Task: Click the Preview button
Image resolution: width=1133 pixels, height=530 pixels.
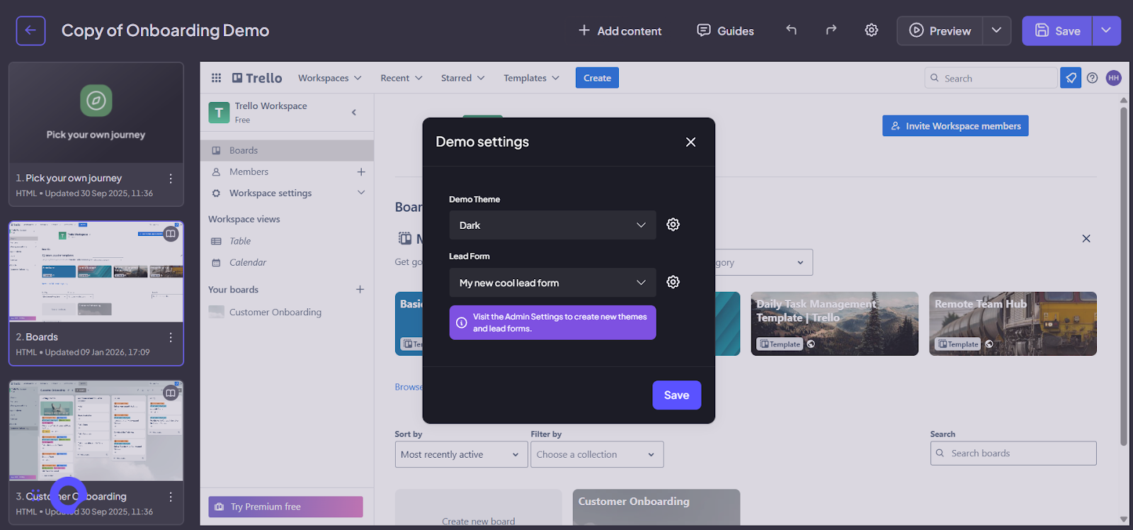Action: pyautogui.click(x=940, y=30)
